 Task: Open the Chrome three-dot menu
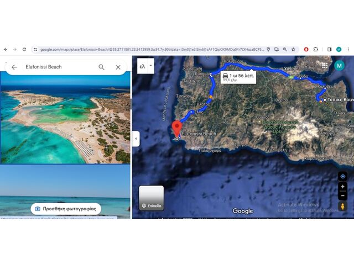[x=348, y=49]
